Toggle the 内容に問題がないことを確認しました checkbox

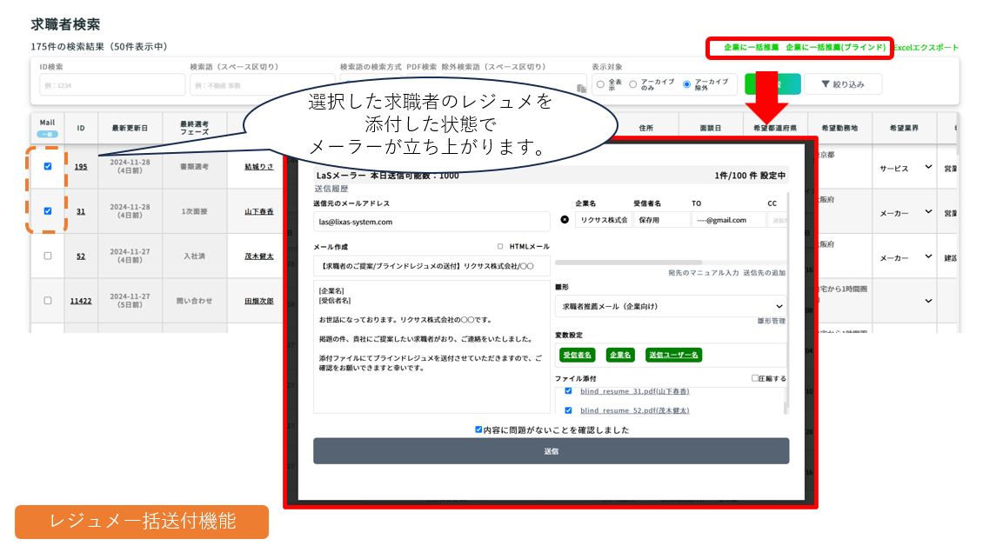tap(478, 429)
